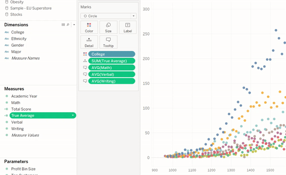Open the Tooltip marks card

pos(108,42)
